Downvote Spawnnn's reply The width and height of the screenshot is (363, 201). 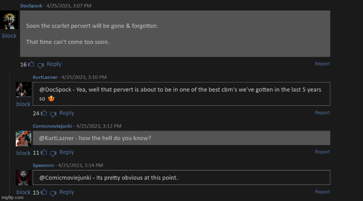click(53, 193)
